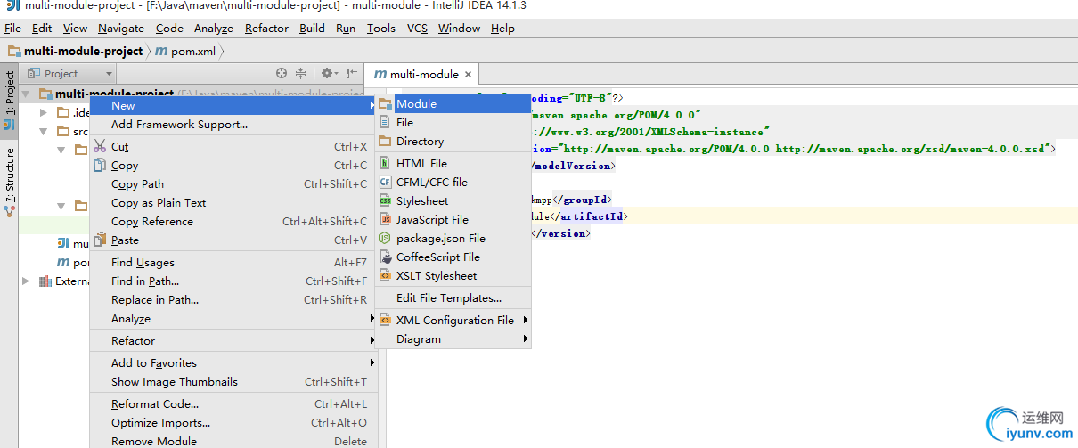Screen dimensions: 1078x448
Task: Select the Stylesheet CSS icon
Action: (385, 200)
